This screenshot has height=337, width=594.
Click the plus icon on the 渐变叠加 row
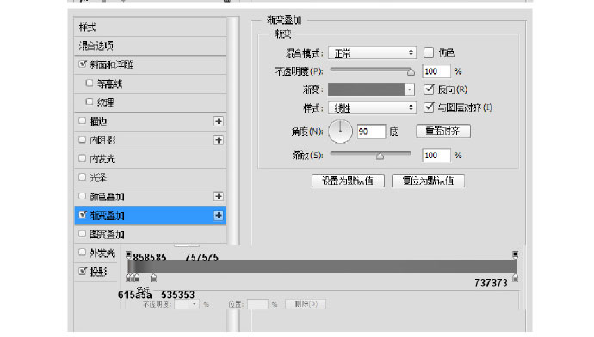click(x=218, y=215)
